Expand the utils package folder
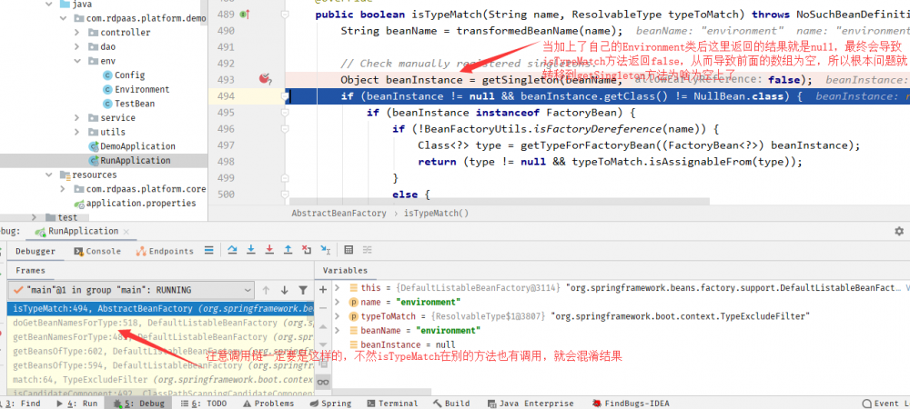Viewport: 910px width, 409px height. click(x=77, y=132)
